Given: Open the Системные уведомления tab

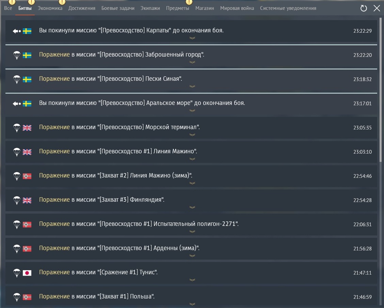Looking at the screenshot, I should (x=288, y=8).
